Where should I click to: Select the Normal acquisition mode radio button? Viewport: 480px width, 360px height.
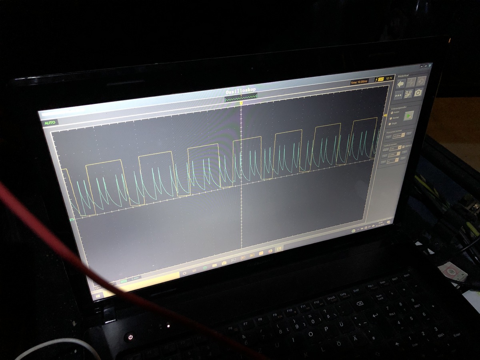pyautogui.click(x=391, y=118)
